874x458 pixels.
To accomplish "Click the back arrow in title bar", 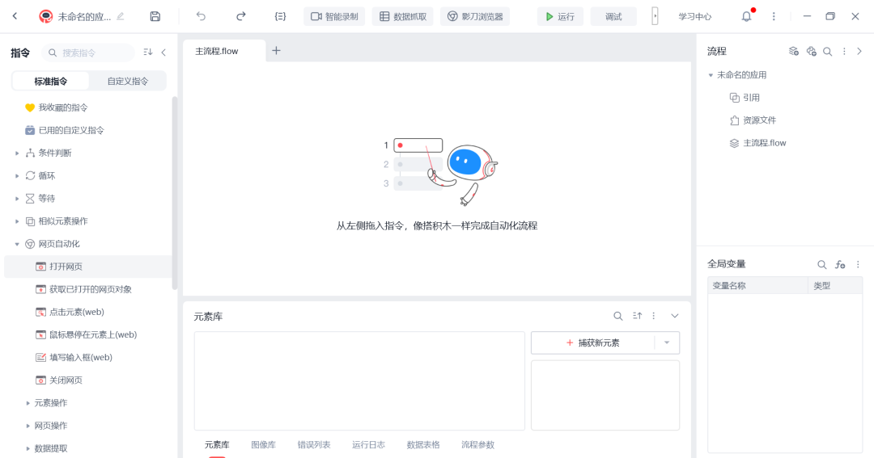I will pos(15,16).
